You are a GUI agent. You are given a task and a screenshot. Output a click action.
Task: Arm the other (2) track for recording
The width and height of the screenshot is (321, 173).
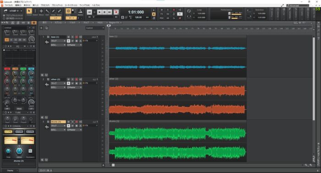tap(77, 79)
